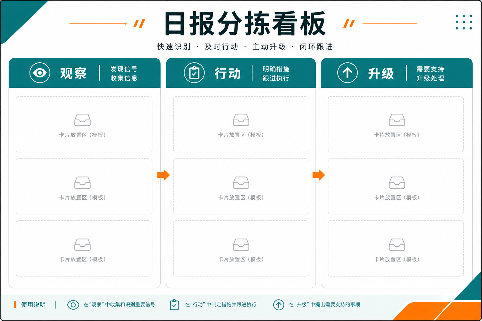The width and height of the screenshot is (482, 321).
Task: Click the up-arrow circle icon in the 升级 header
Action: click(347, 73)
